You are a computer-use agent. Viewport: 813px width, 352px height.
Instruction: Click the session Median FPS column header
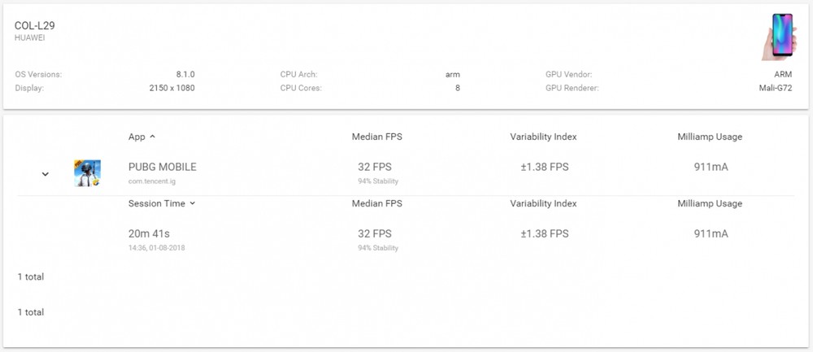point(377,204)
